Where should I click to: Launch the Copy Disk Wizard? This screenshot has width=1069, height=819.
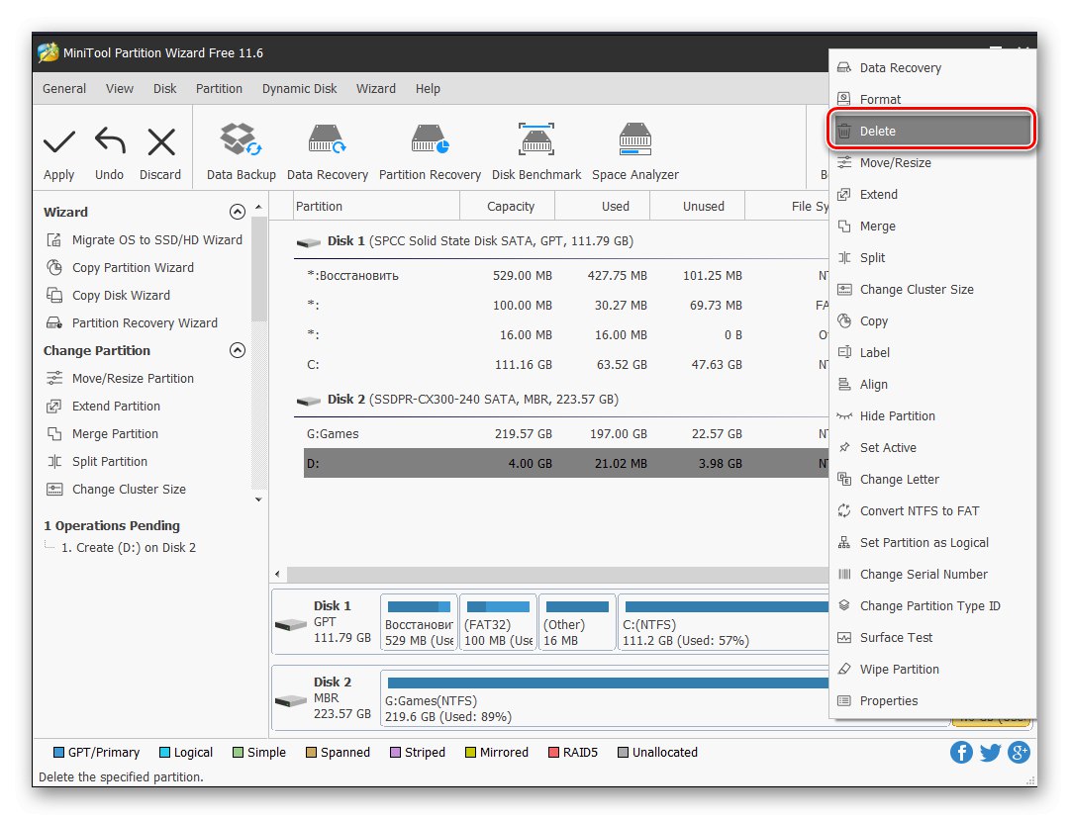pyautogui.click(x=108, y=296)
